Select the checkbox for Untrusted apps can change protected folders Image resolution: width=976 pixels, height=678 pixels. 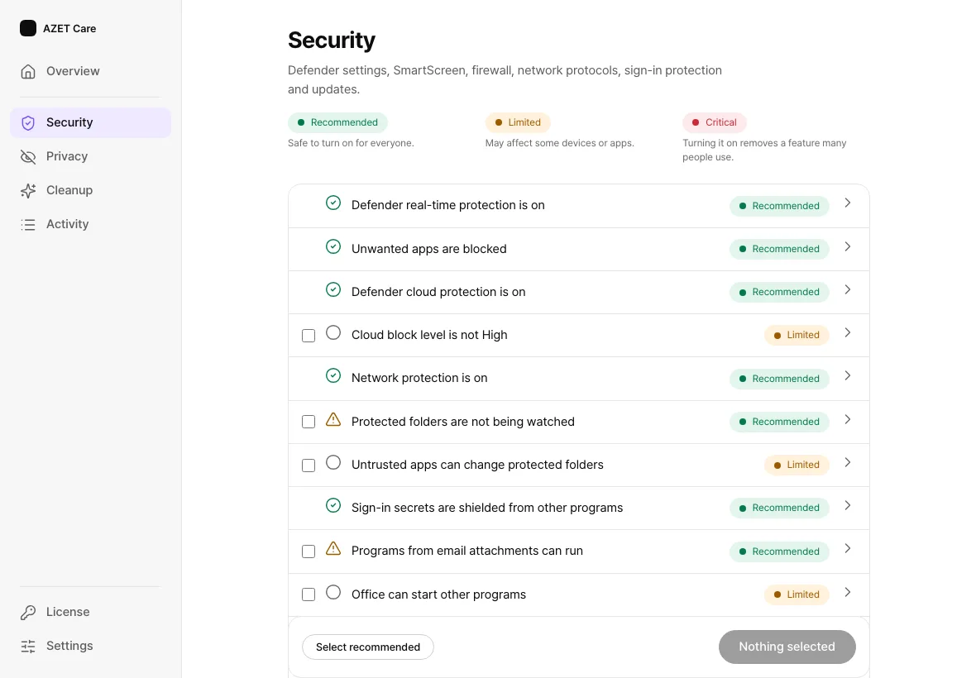click(x=309, y=466)
